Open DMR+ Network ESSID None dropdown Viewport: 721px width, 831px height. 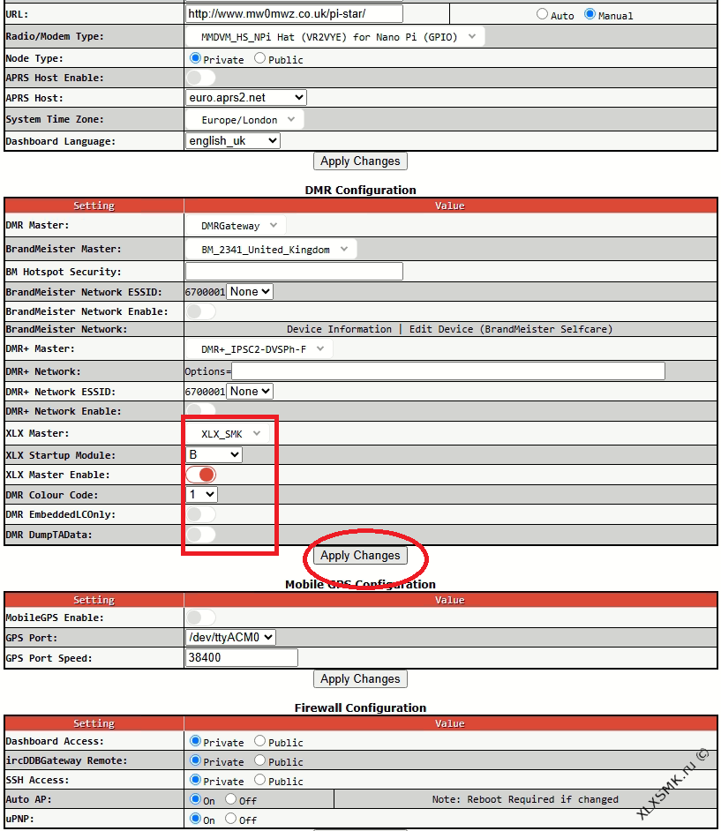250,391
